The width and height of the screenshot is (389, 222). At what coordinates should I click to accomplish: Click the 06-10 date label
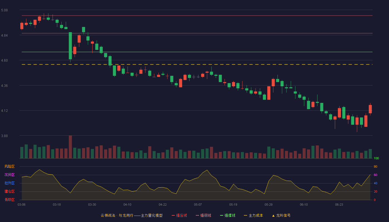304,205
